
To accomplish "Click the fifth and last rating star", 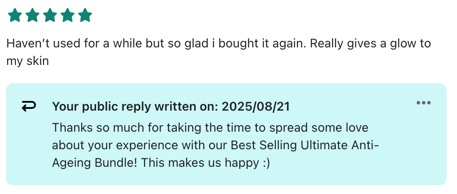I will [85, 16].
